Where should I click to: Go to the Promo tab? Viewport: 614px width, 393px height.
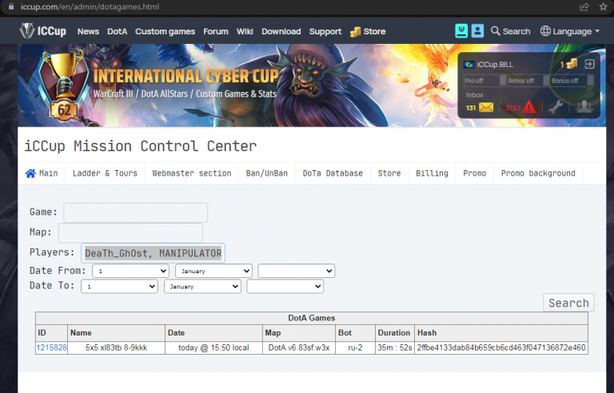pos(475,173)
